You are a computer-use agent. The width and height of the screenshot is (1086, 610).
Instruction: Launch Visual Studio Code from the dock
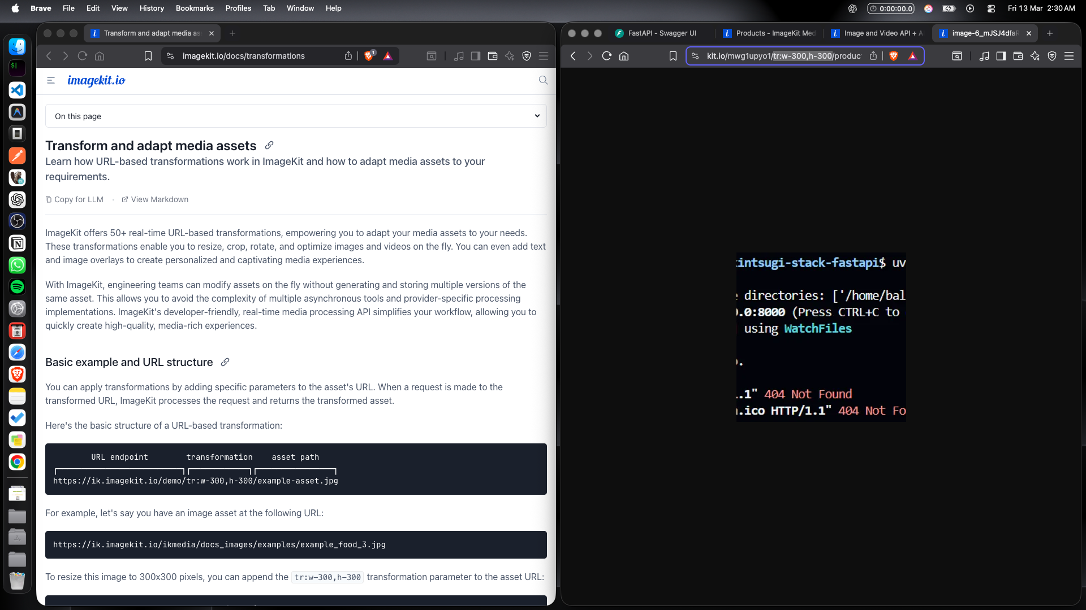[17, 90]
